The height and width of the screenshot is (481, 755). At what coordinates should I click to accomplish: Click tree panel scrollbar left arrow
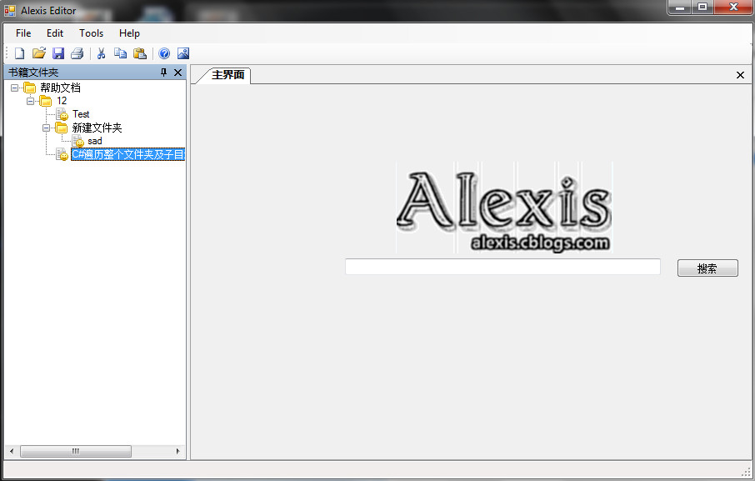pos(12,452)
